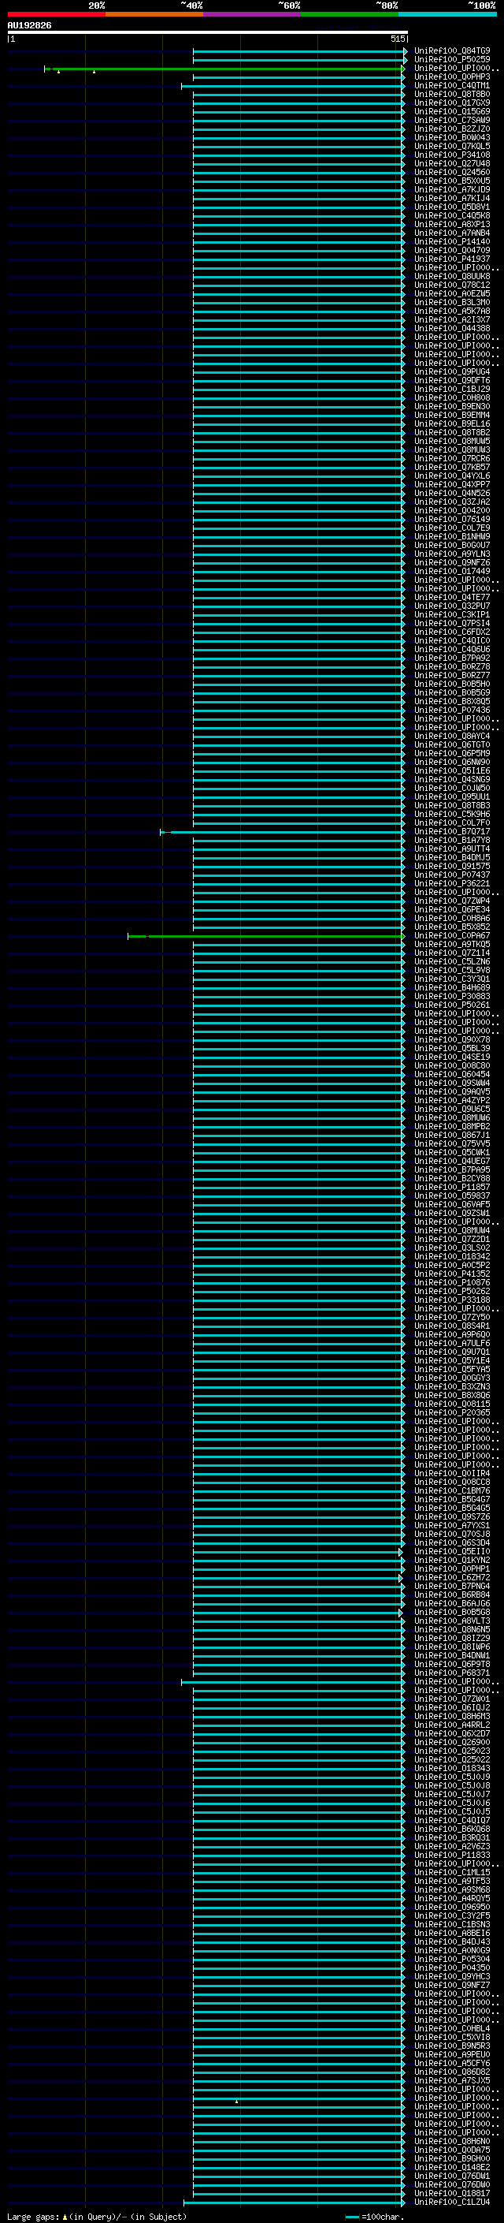This screenshot has height=2223, width=504.
Task: Open hit UniRef100_Q18817
Action: click(x=451, y=2193)
